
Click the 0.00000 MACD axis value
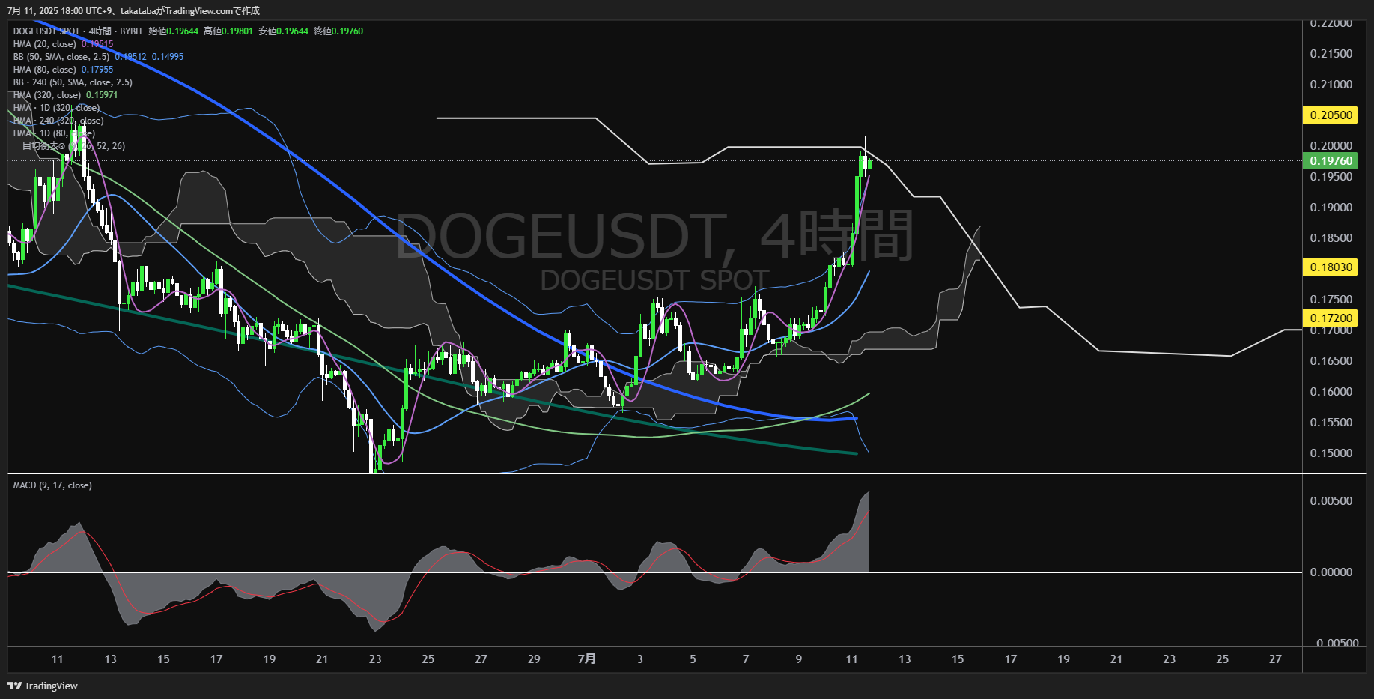point(1331,572)
